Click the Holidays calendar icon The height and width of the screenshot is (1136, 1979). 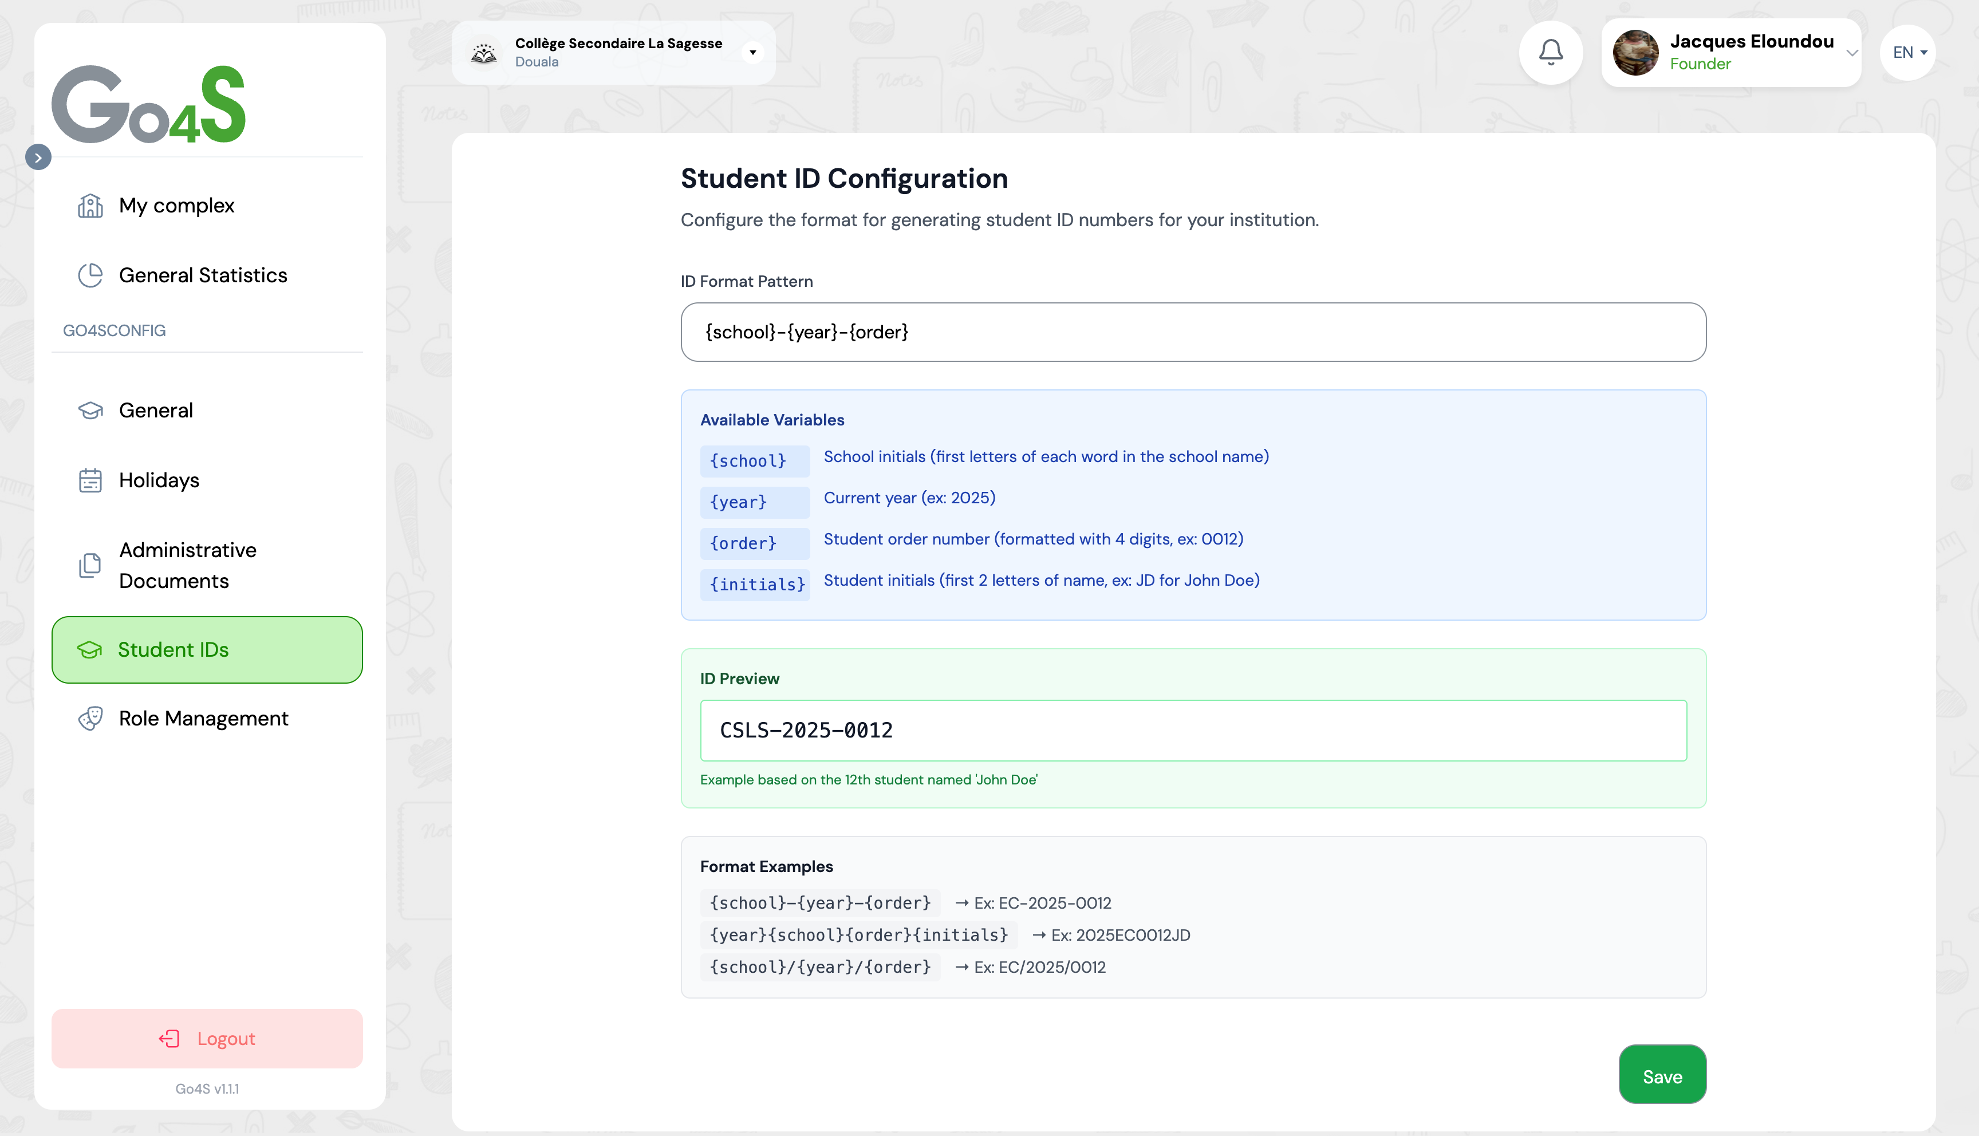[90, 480]
